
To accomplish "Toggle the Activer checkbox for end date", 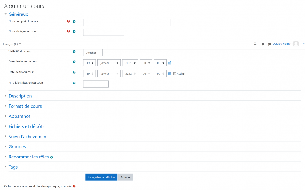I will pyautogui.click(x=175, y=74).
